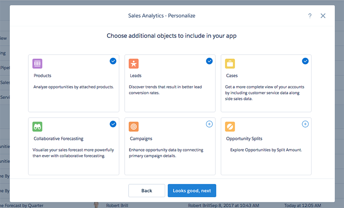
Task: Click 'Analyze opportunities by attached products' description
Action: [x=74, y=87]
